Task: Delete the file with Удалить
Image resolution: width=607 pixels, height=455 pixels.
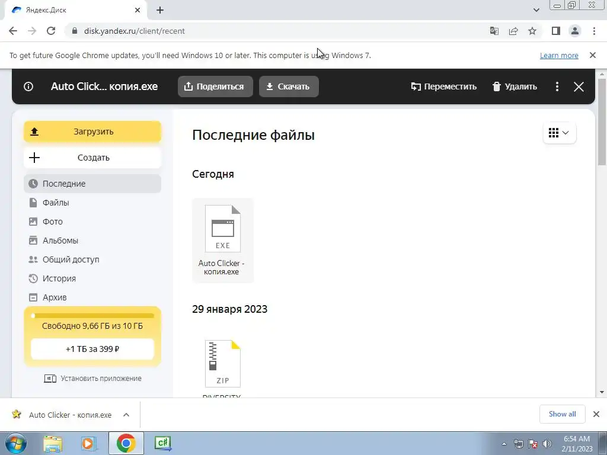Action: pos(515,86)
